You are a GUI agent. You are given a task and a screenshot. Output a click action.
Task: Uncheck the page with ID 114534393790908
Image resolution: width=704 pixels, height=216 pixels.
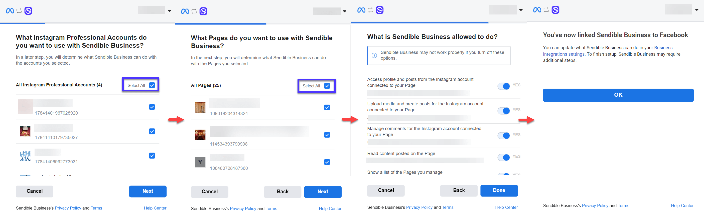(x=327, y=135)
